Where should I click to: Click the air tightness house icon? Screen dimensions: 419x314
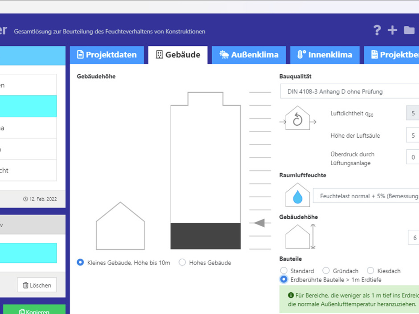point(297,118)
